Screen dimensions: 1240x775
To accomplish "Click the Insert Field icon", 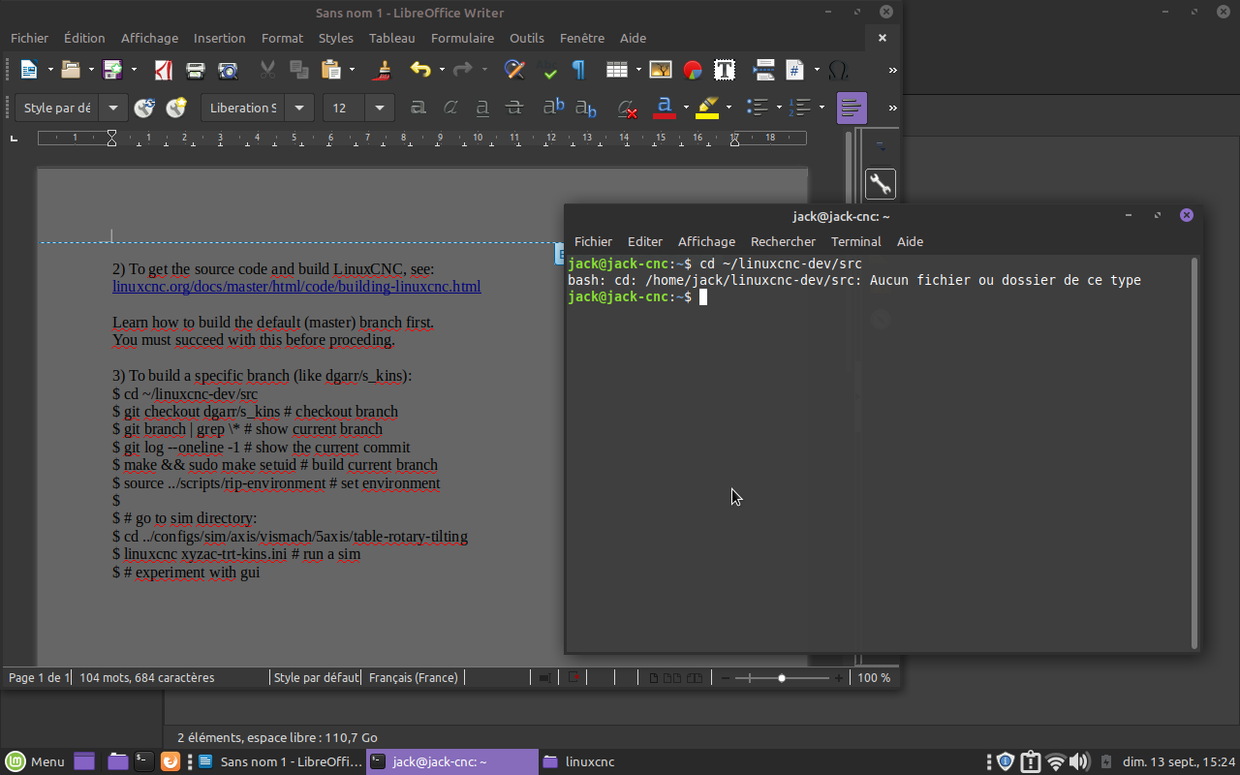I will tap(795, 70).
